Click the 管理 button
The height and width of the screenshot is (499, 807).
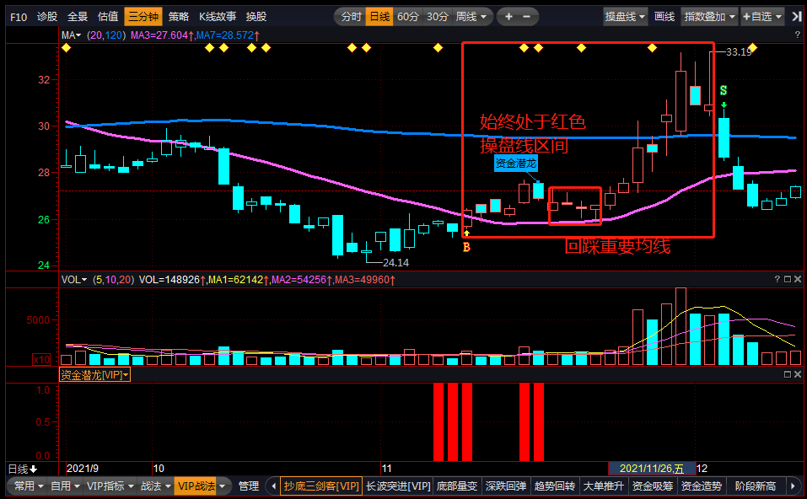(x=248, y=486)
